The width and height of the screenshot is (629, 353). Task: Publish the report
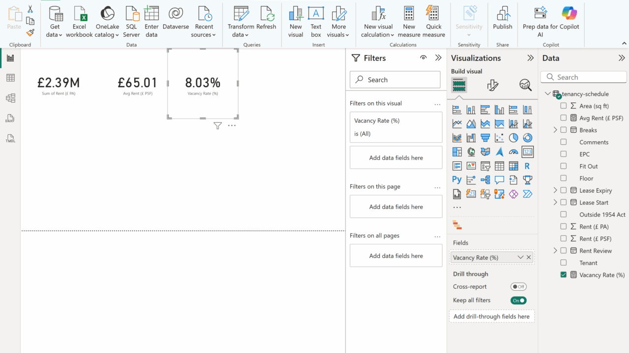(x=503, y=19)
